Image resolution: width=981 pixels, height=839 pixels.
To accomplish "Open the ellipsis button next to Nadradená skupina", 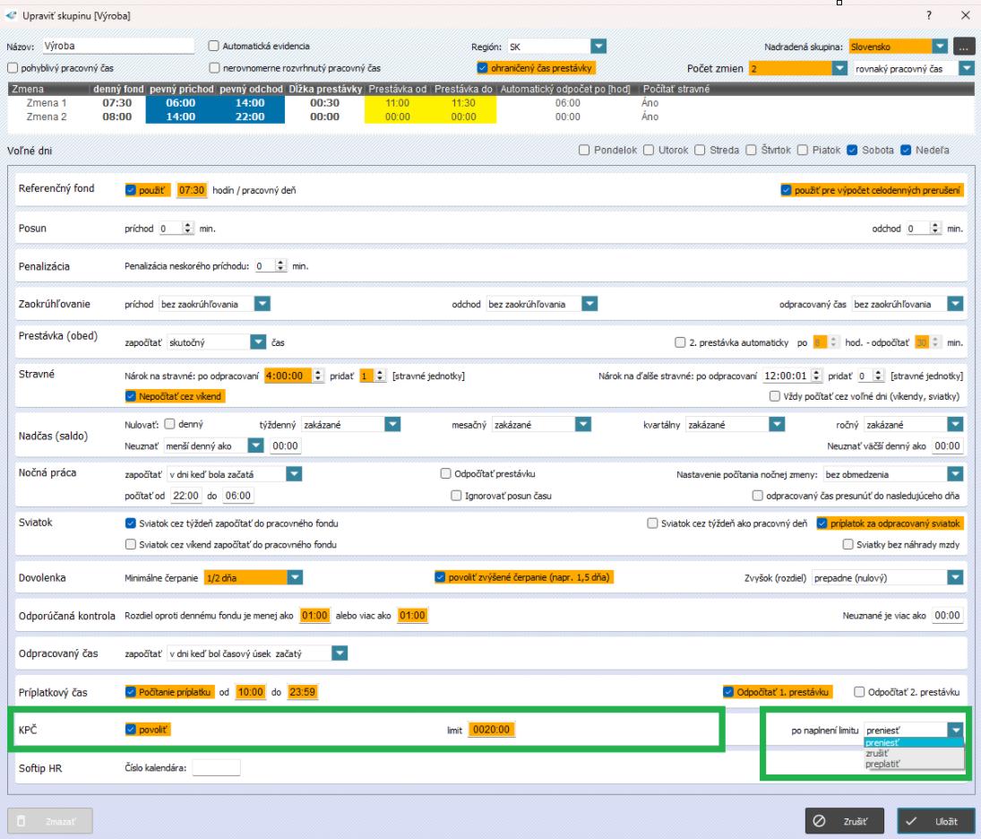I will (x=963, y=46).
